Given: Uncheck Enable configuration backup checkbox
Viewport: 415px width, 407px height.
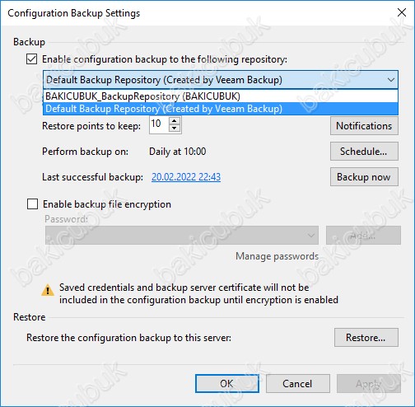Looking at the screenshot, I should pyautogui.click(x=32, y=59).
